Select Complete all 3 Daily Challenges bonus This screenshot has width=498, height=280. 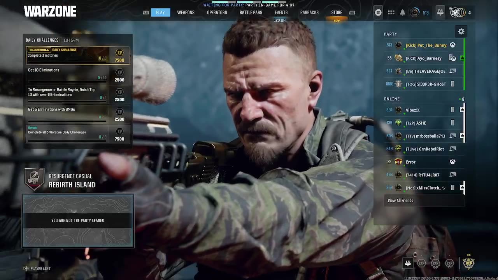tap(78, 134)
